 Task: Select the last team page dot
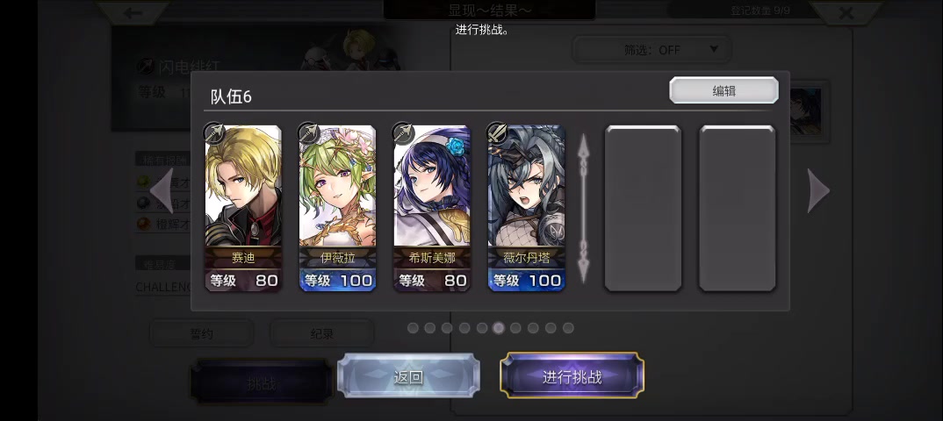(x=568, y=328)
